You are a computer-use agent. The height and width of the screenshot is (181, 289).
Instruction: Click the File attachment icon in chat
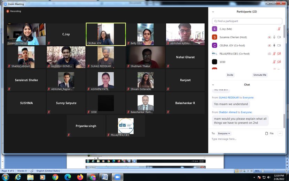tap(269, 134)
